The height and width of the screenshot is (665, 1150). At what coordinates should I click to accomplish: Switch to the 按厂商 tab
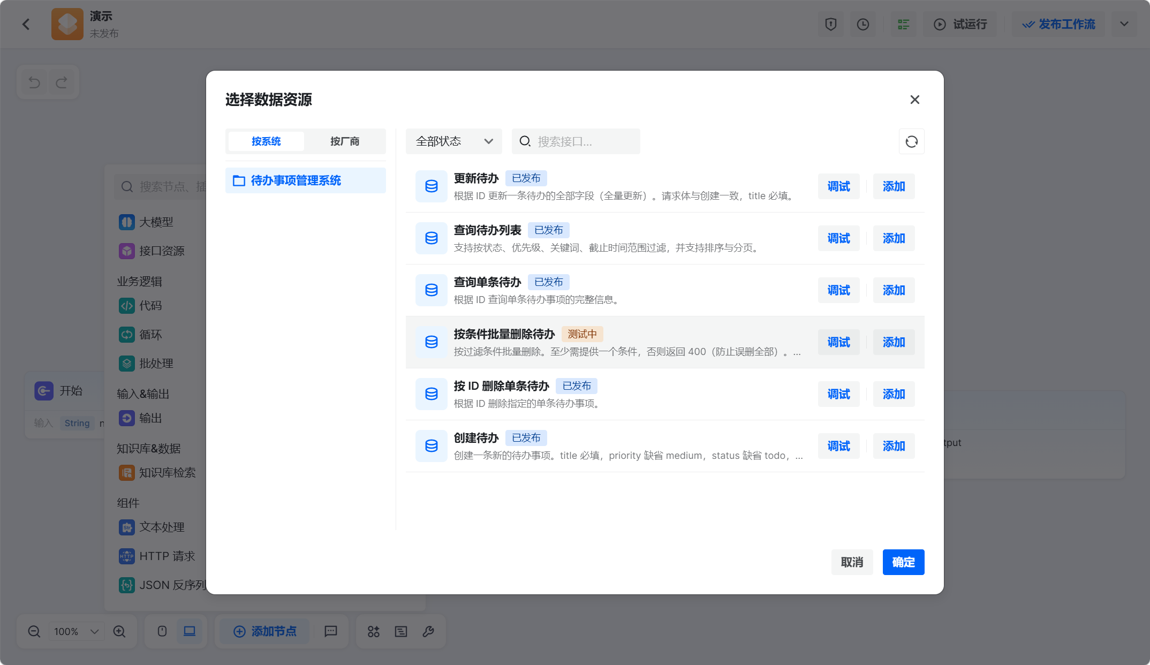click(345, 141)
